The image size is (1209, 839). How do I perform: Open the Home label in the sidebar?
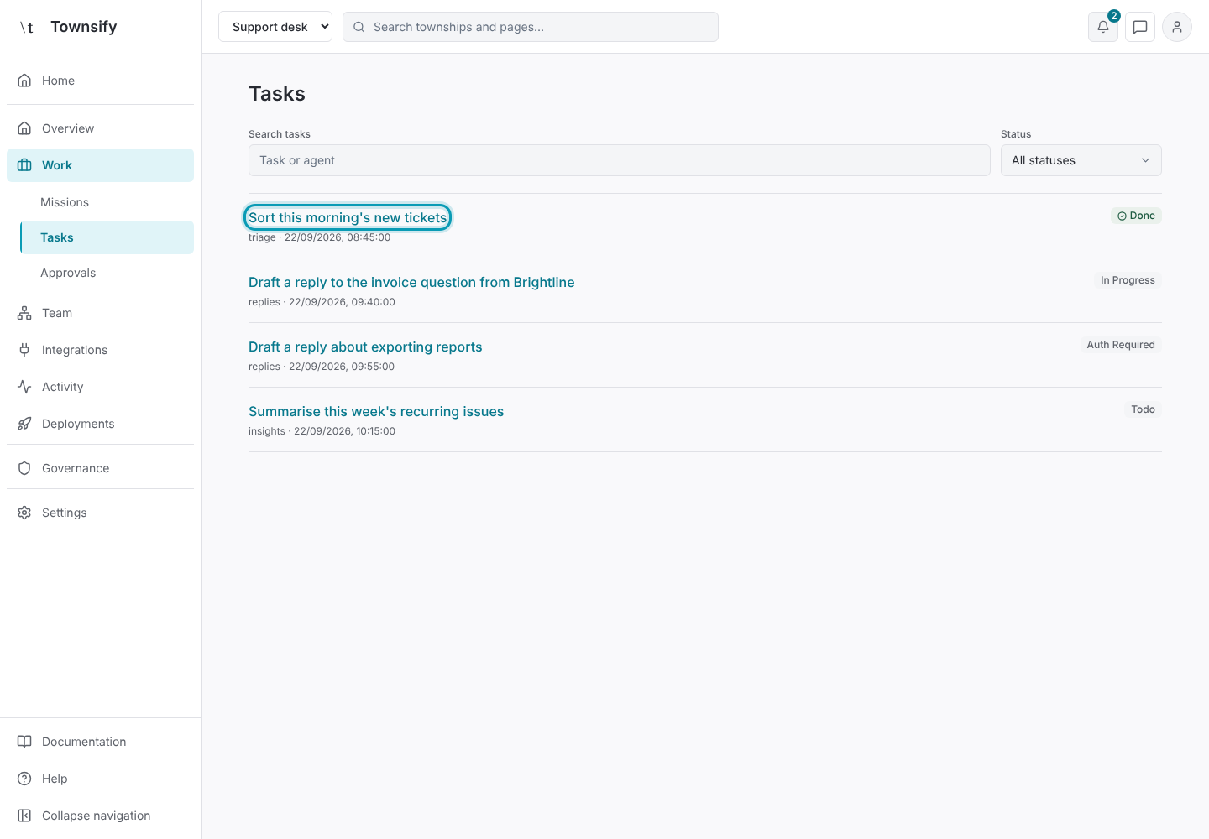58,81
